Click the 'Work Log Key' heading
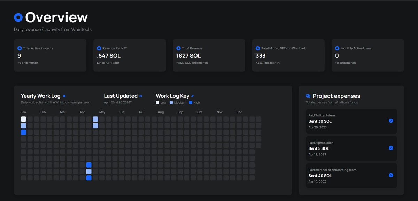Image resolution: width=418 pixels, height=201 pixels. point(172,96)
